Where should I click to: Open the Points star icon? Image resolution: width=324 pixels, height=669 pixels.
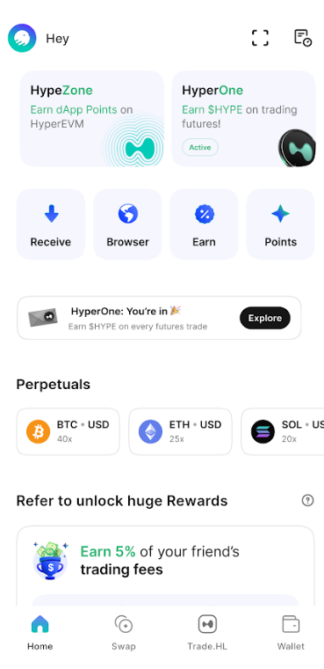pos(281,213)
